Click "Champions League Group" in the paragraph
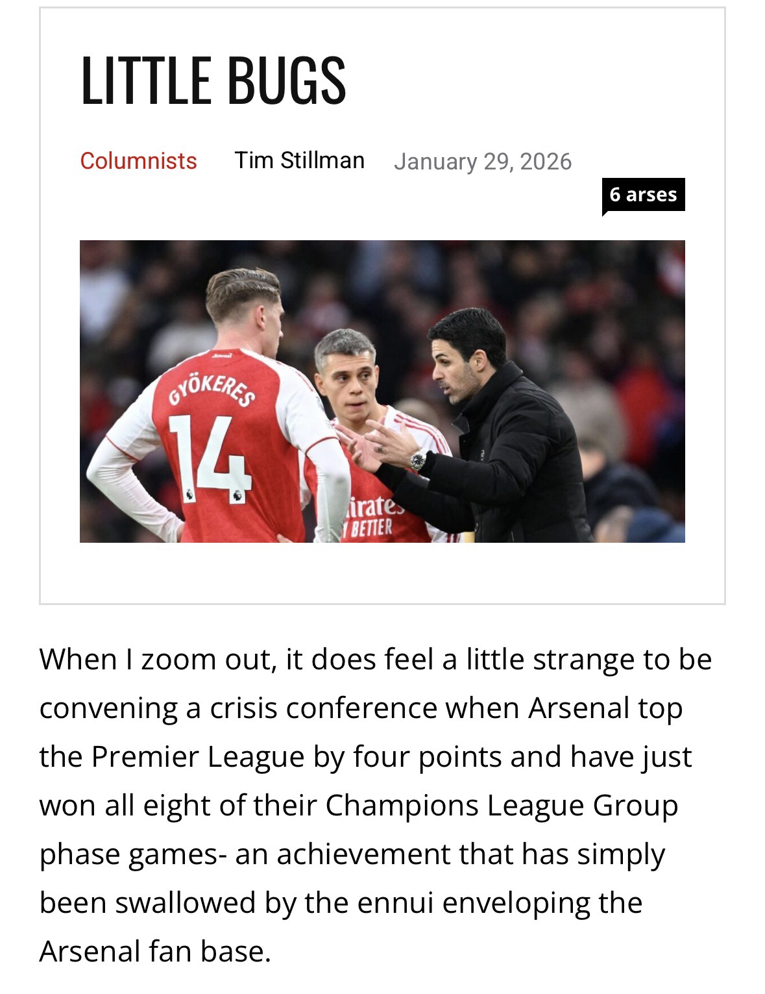Screen dimensions: 765x994 tap(502, 806)
